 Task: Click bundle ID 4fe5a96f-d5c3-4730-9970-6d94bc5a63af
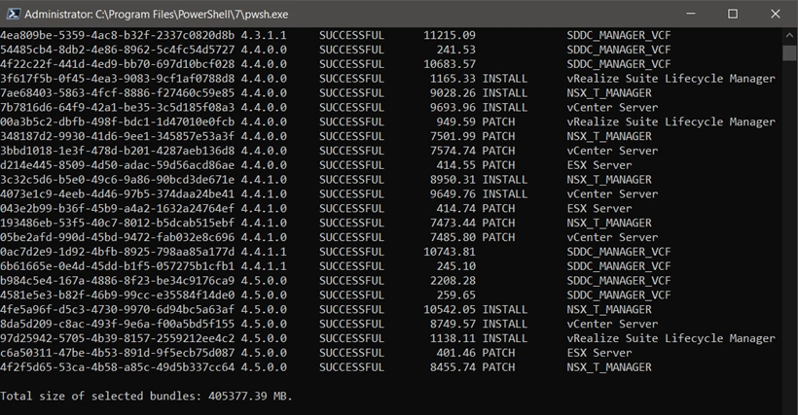(x=118, y=309)
